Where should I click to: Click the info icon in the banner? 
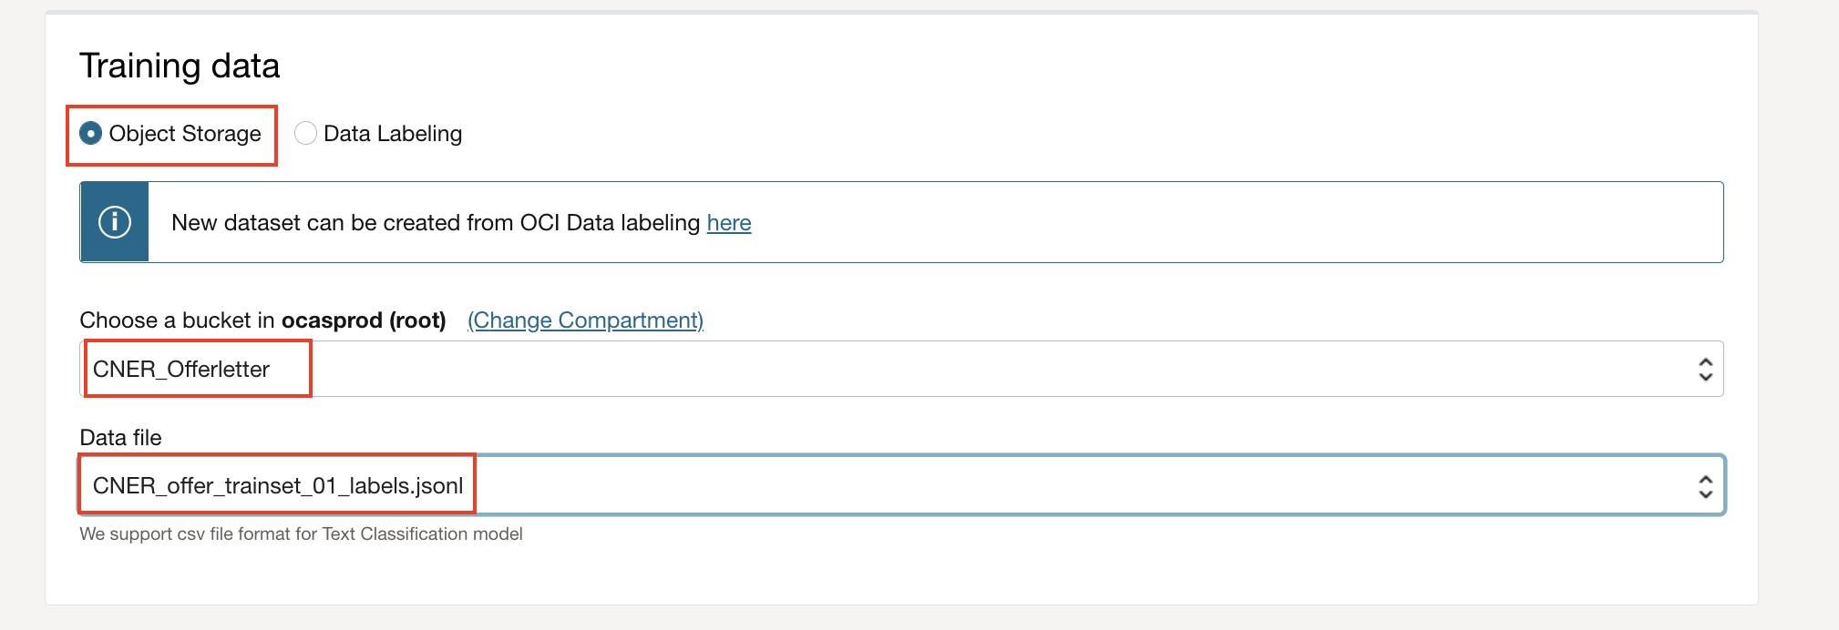point(115,222)
